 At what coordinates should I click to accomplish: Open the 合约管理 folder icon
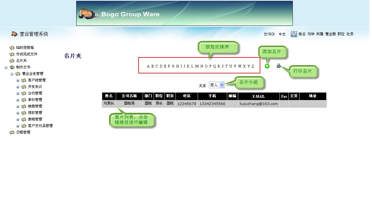(x=24, y=93)
